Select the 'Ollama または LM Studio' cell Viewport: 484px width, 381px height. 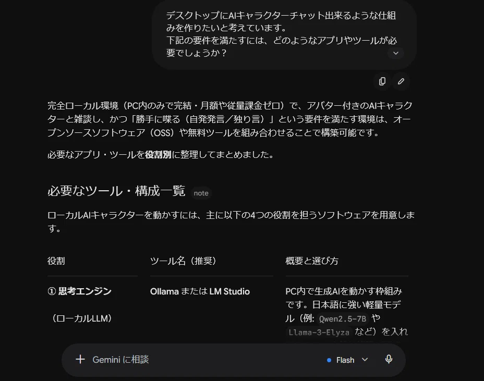(200, 291)
